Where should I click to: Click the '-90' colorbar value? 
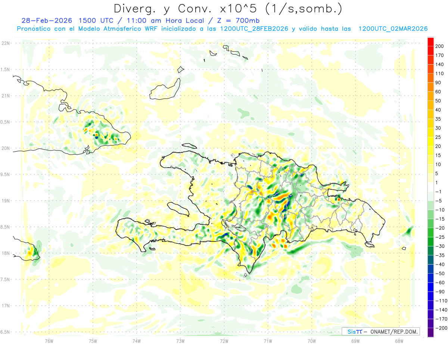click(439, 292)
